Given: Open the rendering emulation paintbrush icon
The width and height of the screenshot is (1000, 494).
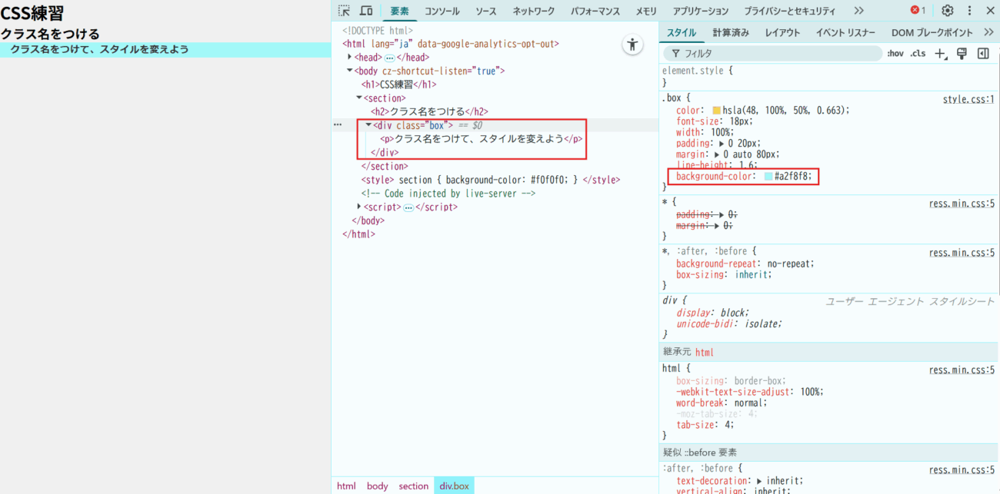Looking at the screenshot, I should (962, 54).
